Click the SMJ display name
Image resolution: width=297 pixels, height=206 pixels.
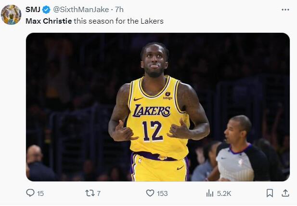(x=33, y=10)
